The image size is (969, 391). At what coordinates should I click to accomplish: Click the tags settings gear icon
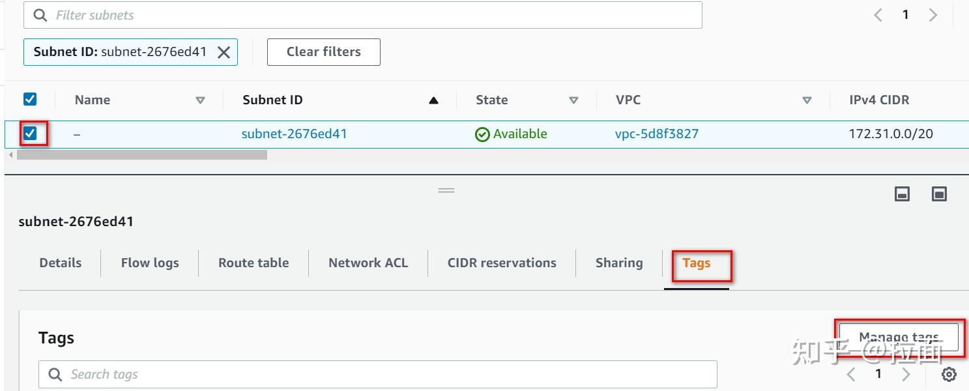[x=949, y=374]
